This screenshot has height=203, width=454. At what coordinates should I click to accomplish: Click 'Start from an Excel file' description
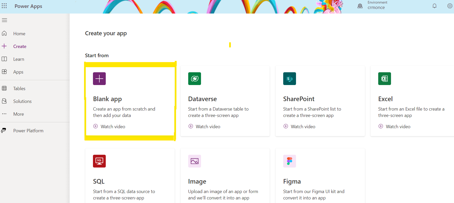[411, 112]
